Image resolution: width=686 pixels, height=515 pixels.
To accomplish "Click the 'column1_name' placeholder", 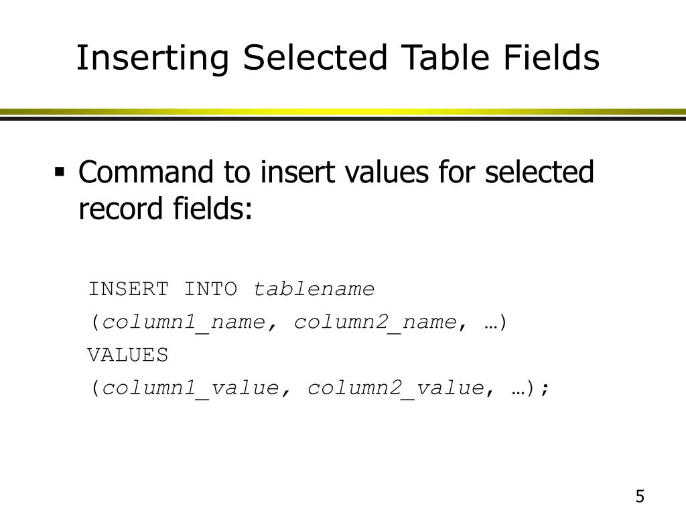I will click(184, 323).
